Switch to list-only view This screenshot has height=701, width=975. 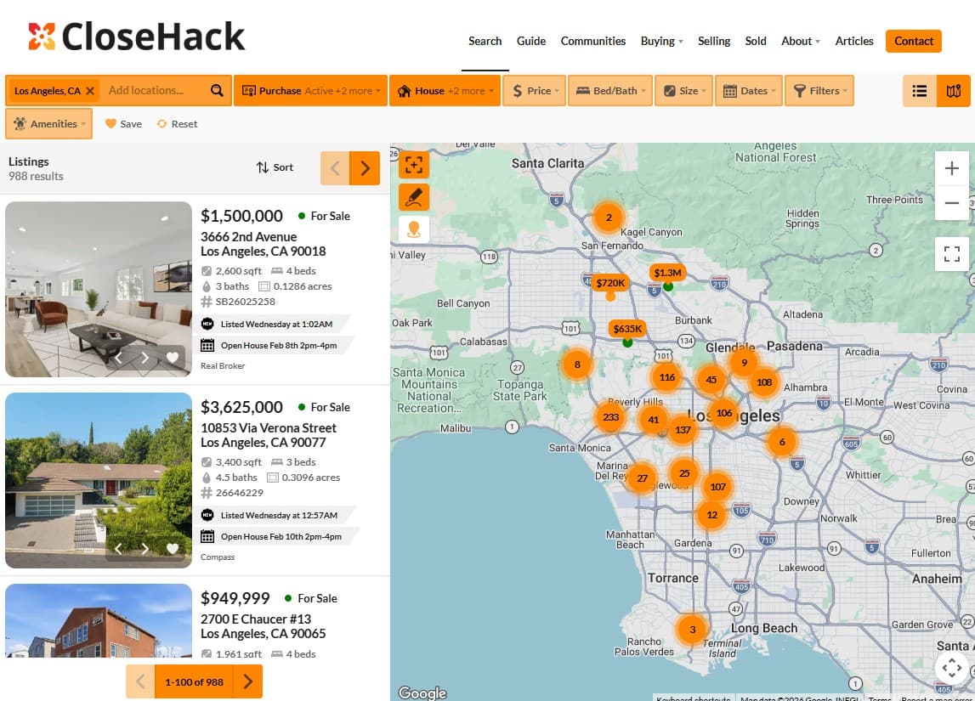919,91
